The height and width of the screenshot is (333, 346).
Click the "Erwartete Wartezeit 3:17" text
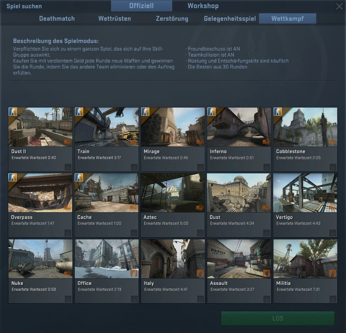(99, 158)
